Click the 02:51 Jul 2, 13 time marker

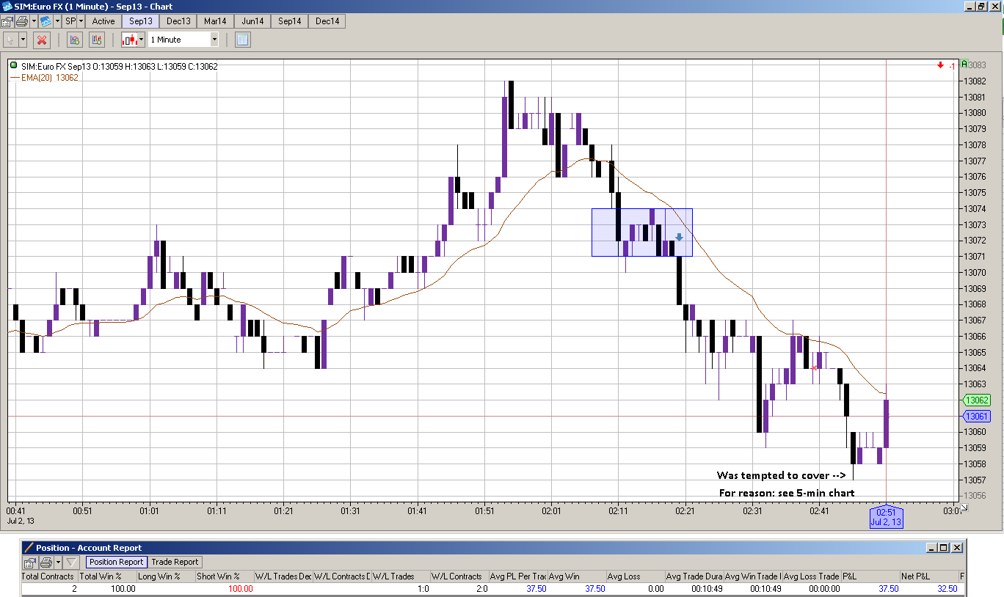pos(886,517)
